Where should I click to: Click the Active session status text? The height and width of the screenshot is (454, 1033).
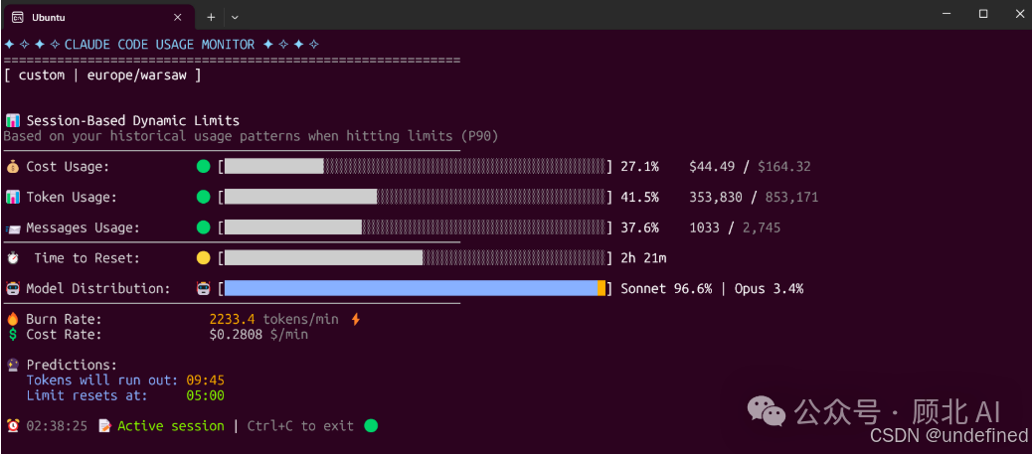tap(171, 426)
